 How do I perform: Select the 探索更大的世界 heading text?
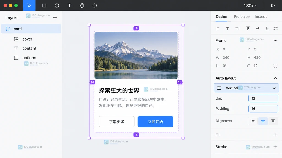point(119,91)
